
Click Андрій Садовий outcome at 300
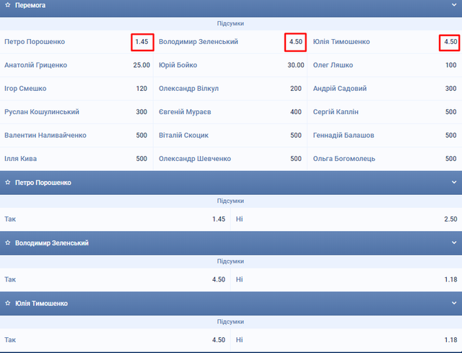coord(450,89)
